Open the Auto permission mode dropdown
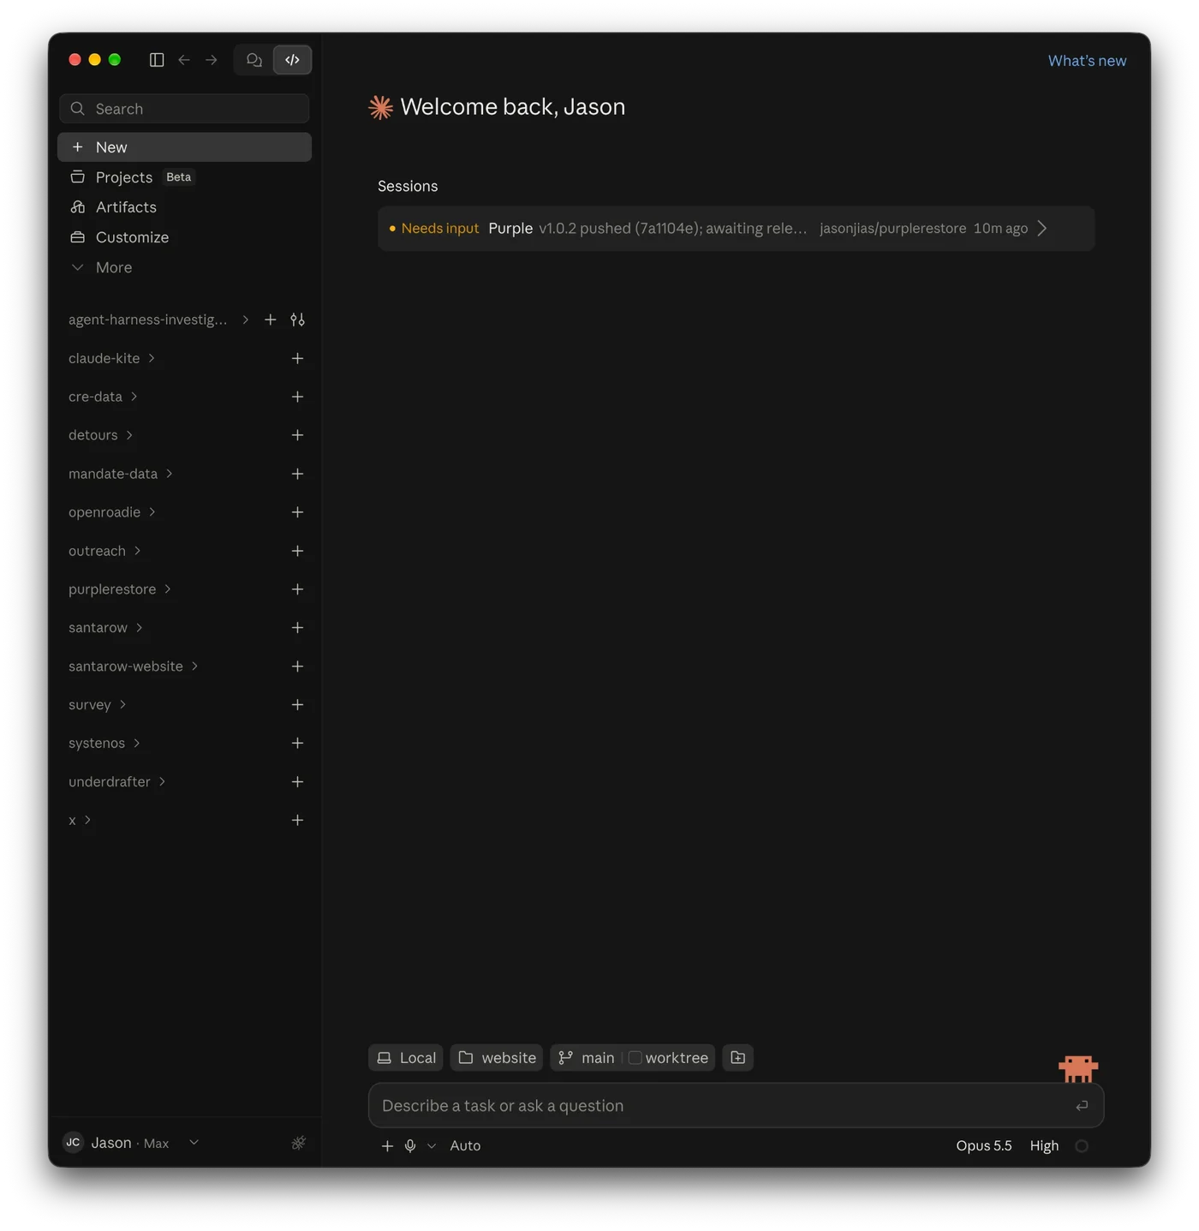Screen dimensions: 1199x1231 (x=465, y=1146)
